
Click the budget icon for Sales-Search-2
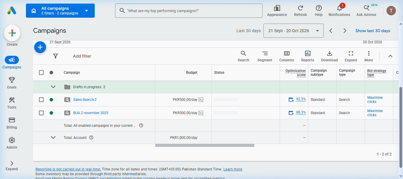coord(201,100)
